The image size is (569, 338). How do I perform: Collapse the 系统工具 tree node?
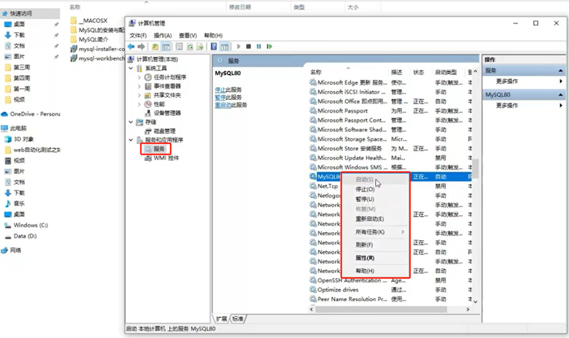coord(131,68)
